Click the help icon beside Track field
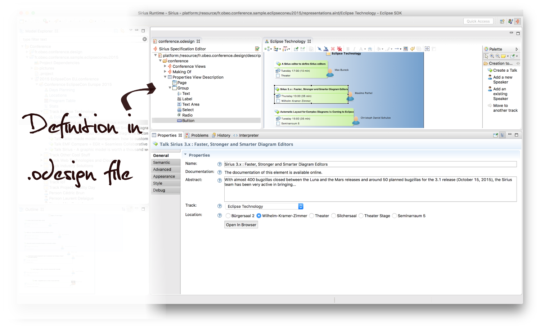Screen dimensions: 540x328 point(220,206)
